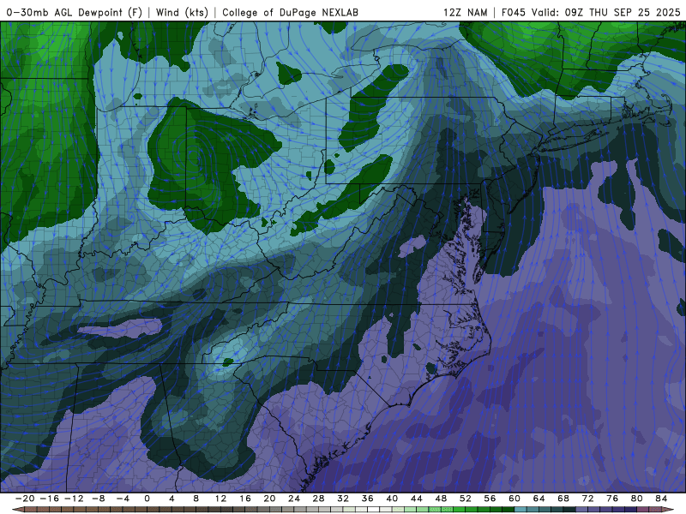Click the '-4' value on the color scale
Viewport: 686px width, 514px height.
coord(123,499)
